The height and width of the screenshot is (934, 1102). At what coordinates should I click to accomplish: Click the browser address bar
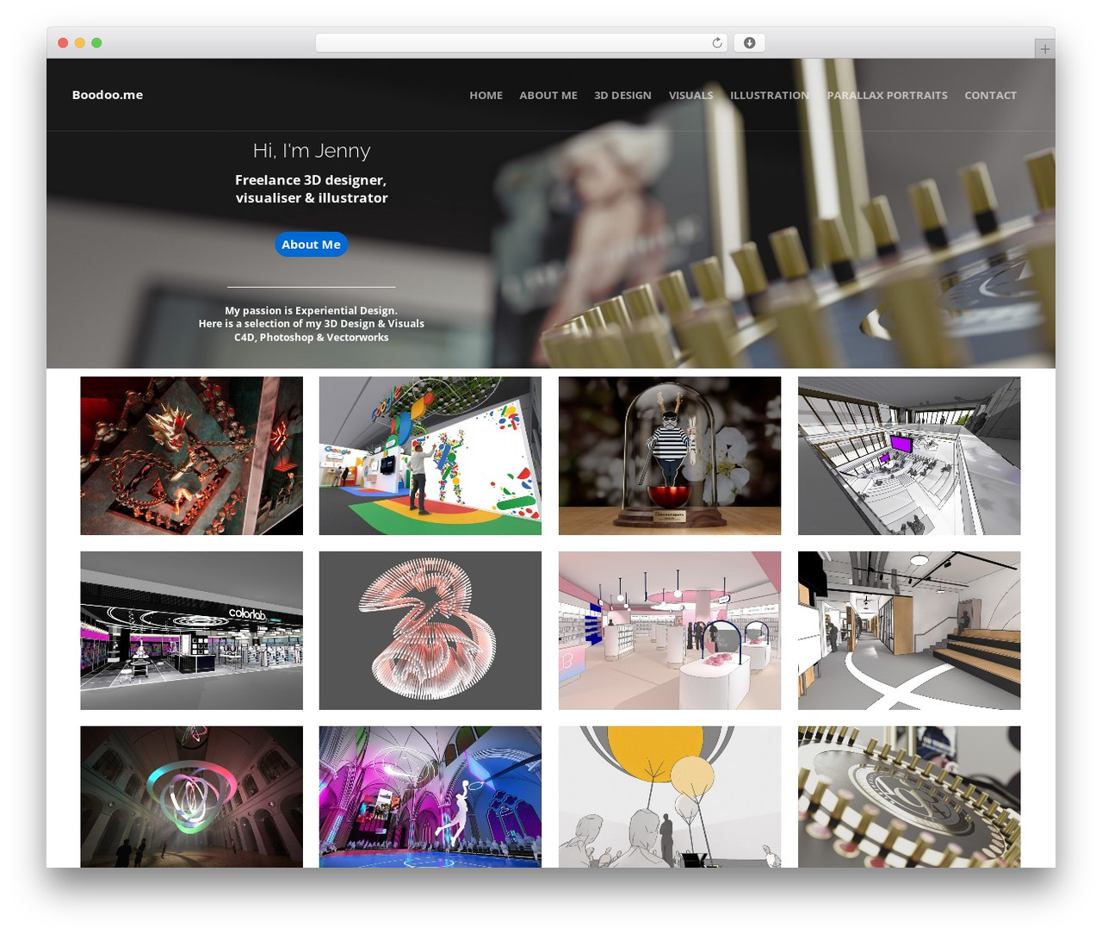coord(521,43)
